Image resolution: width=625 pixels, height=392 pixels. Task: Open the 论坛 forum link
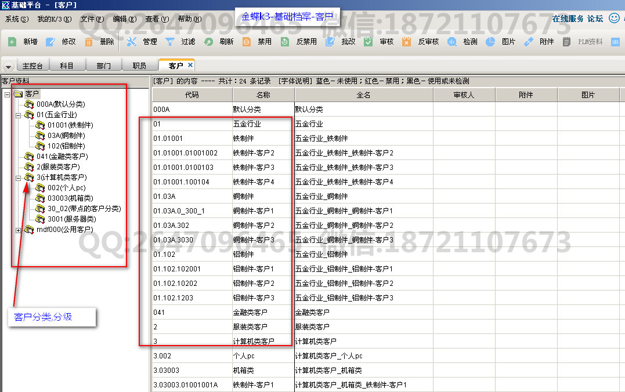[595, 19]
